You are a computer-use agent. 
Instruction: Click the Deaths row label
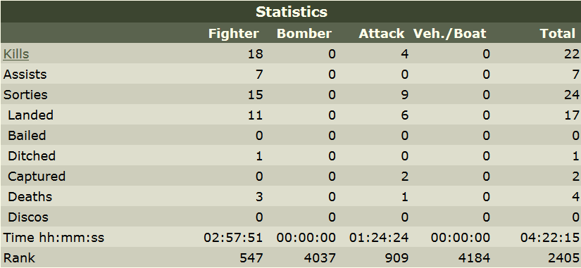pyautogui.click(x=30, y=196)
